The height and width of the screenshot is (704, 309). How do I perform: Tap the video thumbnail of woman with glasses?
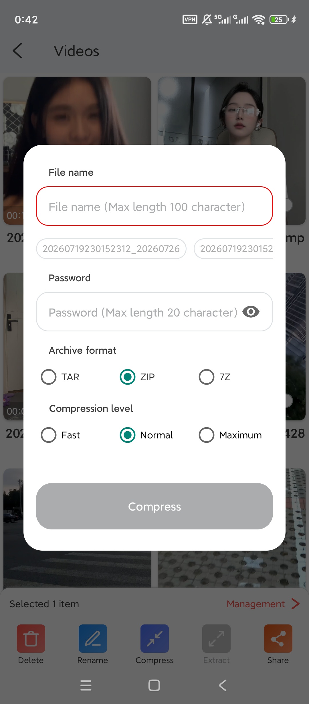click(x=232, y=111)
